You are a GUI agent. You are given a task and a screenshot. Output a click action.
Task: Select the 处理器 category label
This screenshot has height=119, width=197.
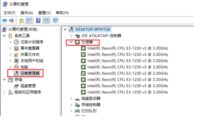point(87,42)
